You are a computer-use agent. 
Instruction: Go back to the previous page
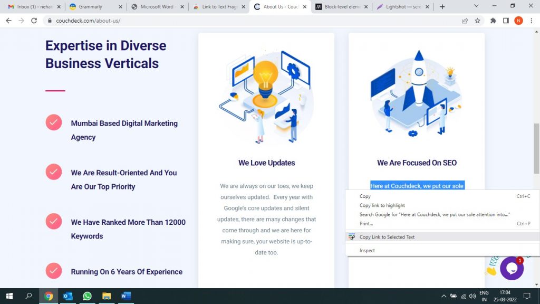(8, 21)
